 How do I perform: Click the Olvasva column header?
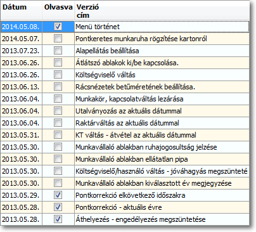(x=58, y=11)
